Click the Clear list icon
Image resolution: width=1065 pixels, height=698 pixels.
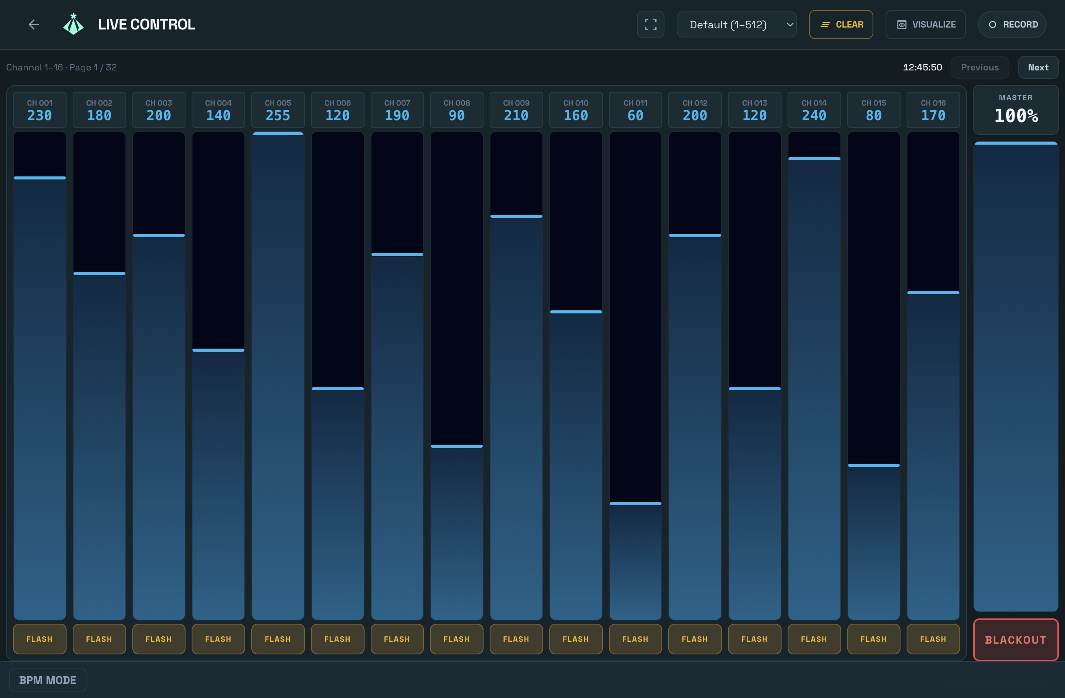[825, 24]
